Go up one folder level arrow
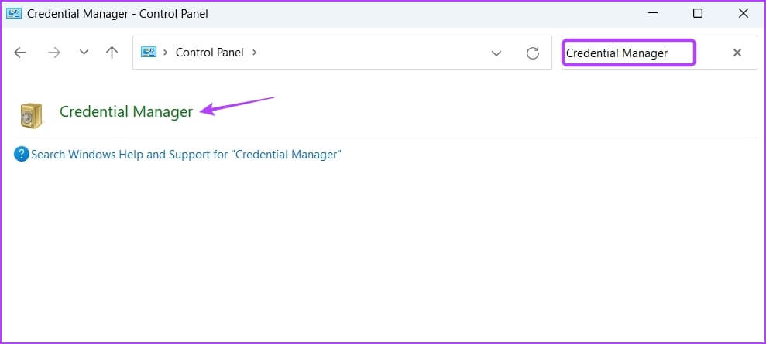766x344 pixels. (x=112, y=53)
